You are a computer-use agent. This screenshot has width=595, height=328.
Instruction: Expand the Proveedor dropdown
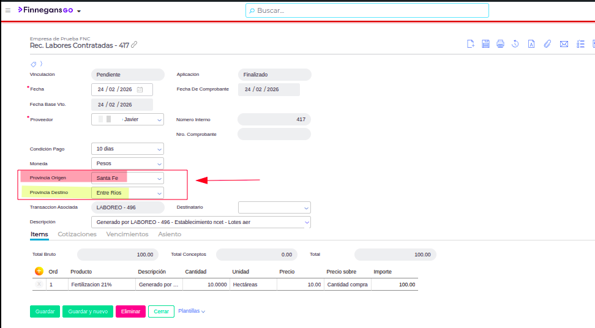tap(159, 120)
